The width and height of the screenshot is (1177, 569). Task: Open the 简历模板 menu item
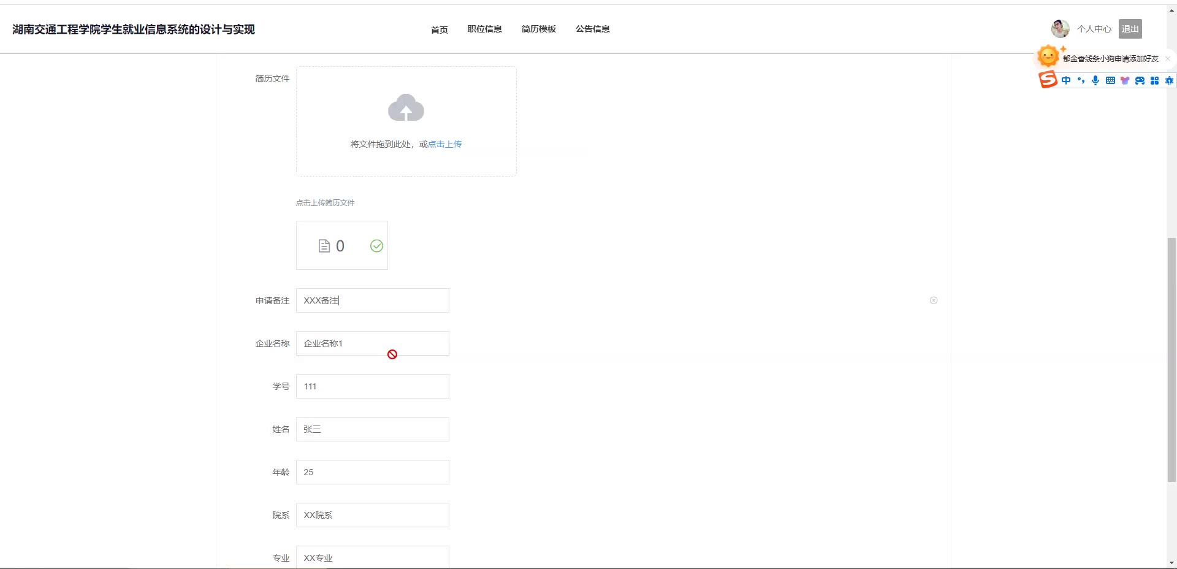(539, 29)
